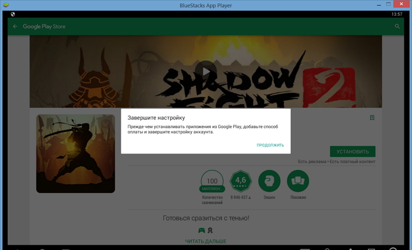Screen dimensions: 412x250
Task: Open the Экшен category icon
Action: (270, 181)
